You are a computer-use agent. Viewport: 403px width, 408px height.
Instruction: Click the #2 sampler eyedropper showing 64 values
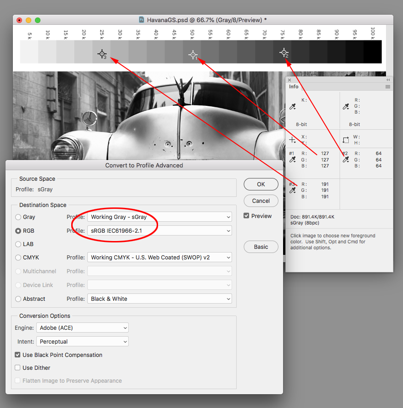(346, 159)
